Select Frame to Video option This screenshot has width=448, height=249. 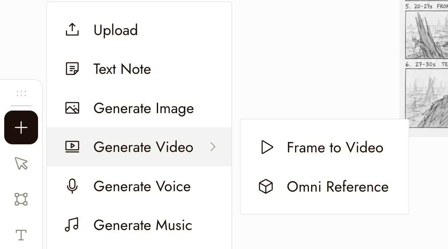click(x=325, y=147)
